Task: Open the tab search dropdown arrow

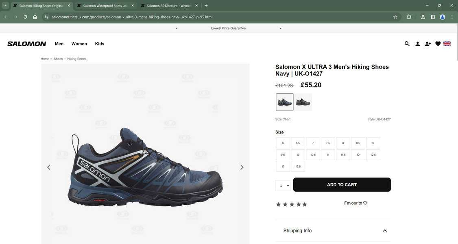Action: (x=5, y=6)
